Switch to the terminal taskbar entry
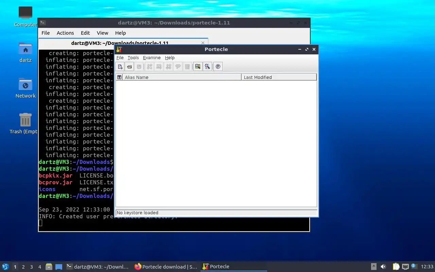The height and width of the screenshot is (272, 435). [x=98, y=267]
